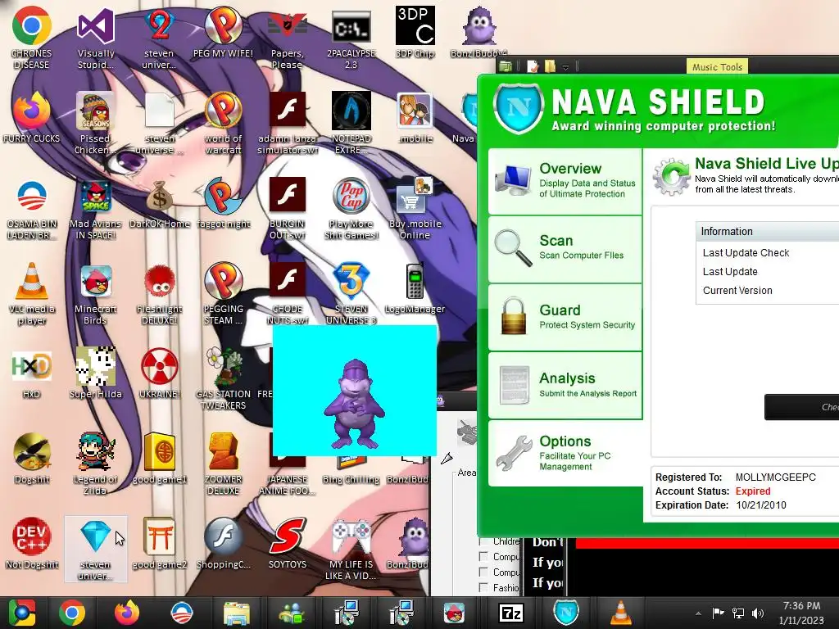Click the 'Information' panel header
839x629 pixels.
(x=768, y=231)
